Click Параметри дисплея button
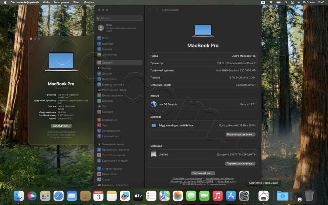Image resolution: width=328 pixels, height=205 pixels. pos(240,134)
